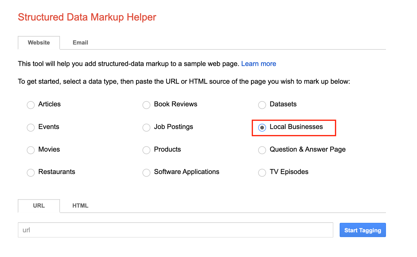The image size is (417, 257).
Task: Click the Start Tagging button
Action: [x=363, y=230]
